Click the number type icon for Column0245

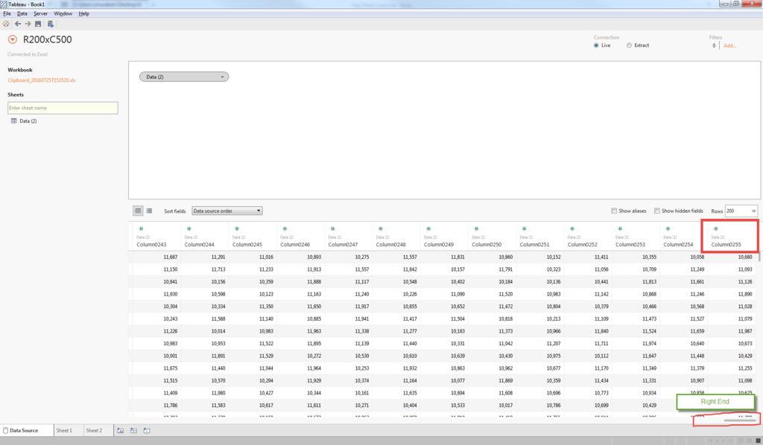(x=237, y=228)
